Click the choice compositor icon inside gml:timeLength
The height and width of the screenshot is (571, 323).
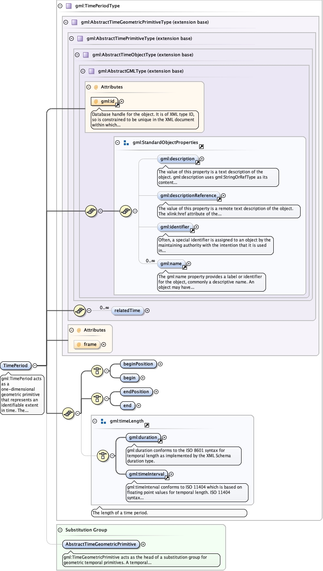tap(103, 456)
